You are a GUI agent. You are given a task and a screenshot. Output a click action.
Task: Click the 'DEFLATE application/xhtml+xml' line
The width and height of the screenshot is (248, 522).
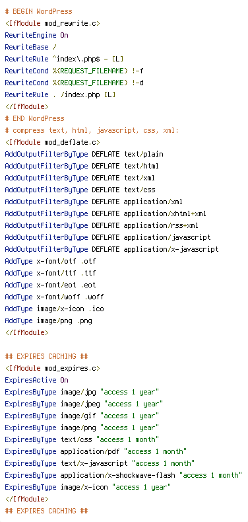point(106,214)
